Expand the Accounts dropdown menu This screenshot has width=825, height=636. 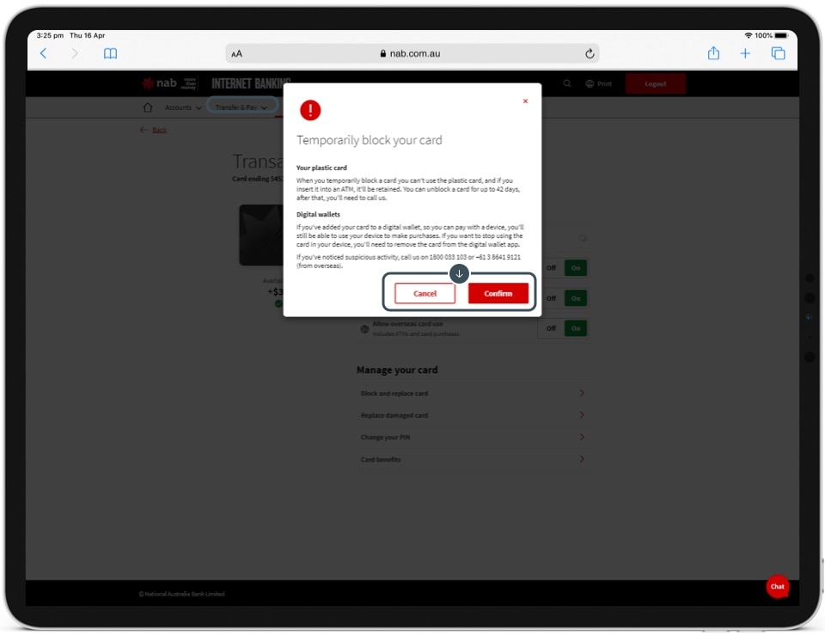[183, 107]
